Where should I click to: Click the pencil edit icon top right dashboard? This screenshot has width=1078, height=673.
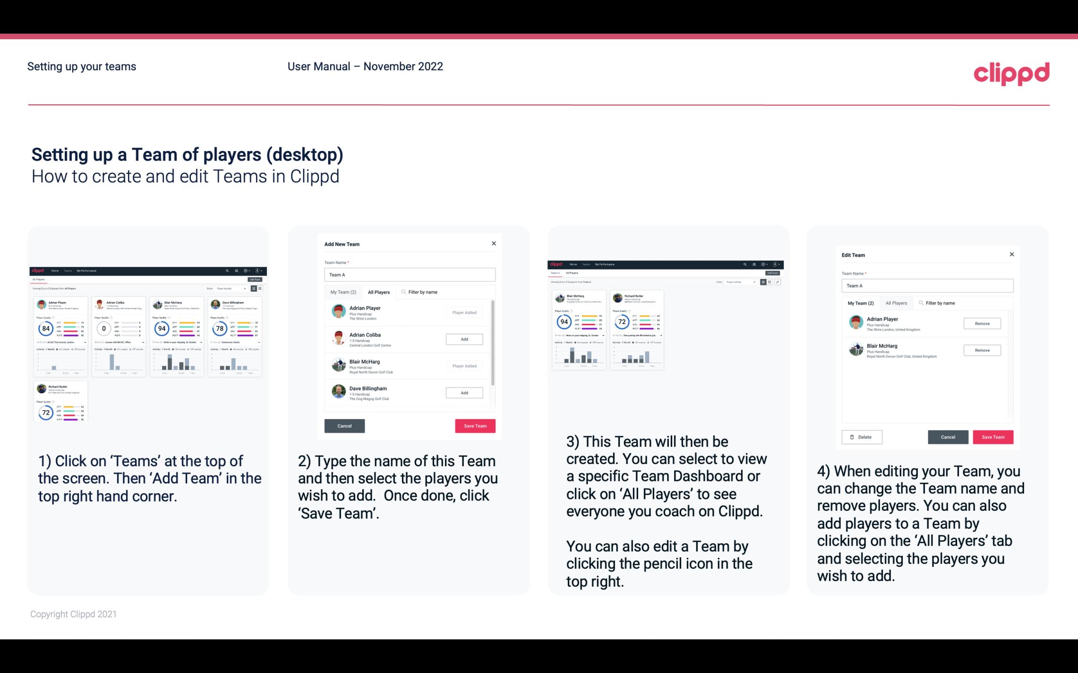778,282
